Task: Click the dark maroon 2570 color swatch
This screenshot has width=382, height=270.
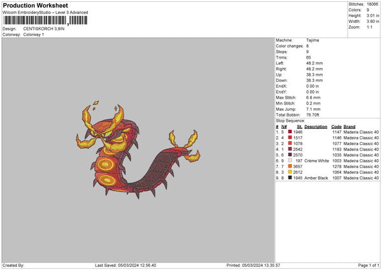Action: pos(290,155)
